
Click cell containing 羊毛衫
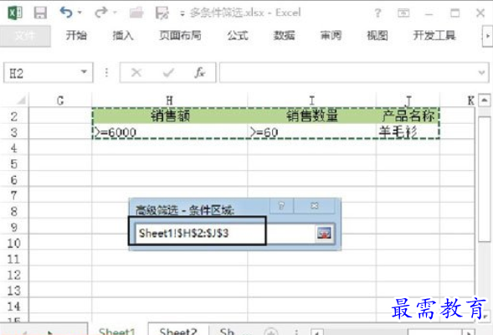tap(408, 131)
